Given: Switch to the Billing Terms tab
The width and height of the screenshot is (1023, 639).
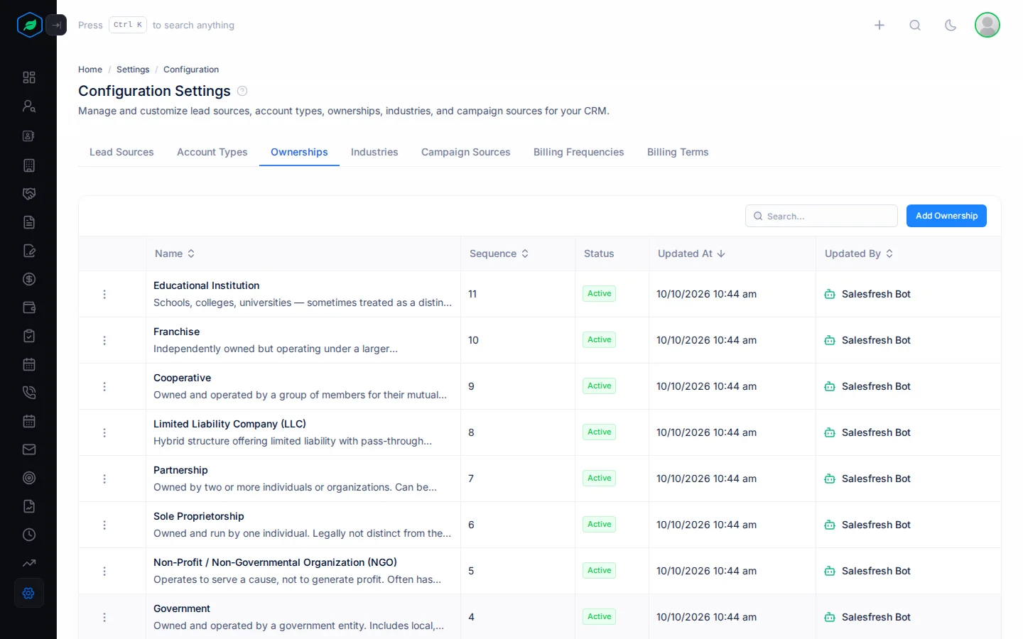Looking at the screenshot, I should (678, 152).
